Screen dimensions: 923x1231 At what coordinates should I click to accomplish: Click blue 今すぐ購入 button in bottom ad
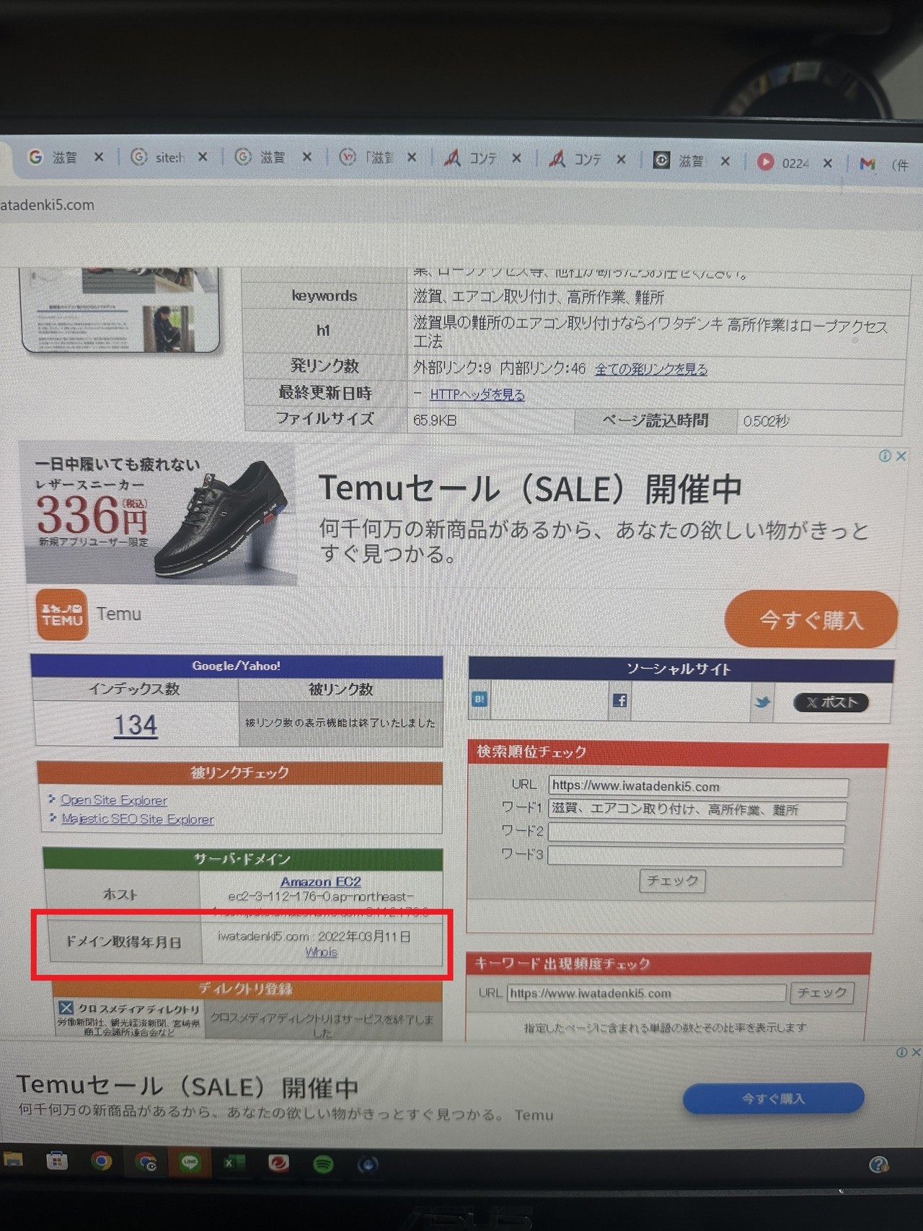773,1098
